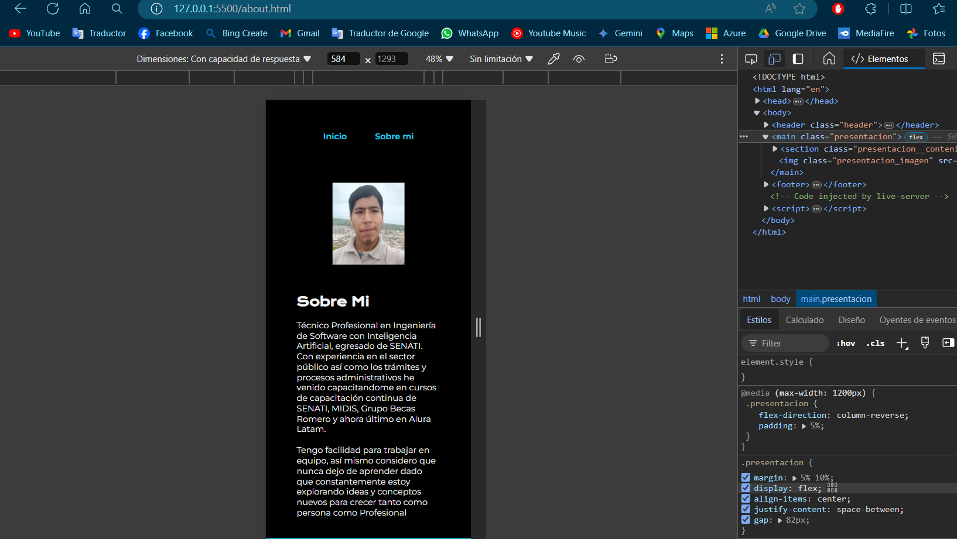The height and width of the screenshot is (539, 957).
Task: Activate the read aloud icon
Action: pyautogui.click(x=770, y=9)
